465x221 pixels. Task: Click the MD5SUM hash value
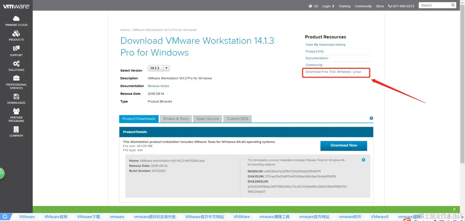coord(292,171)
